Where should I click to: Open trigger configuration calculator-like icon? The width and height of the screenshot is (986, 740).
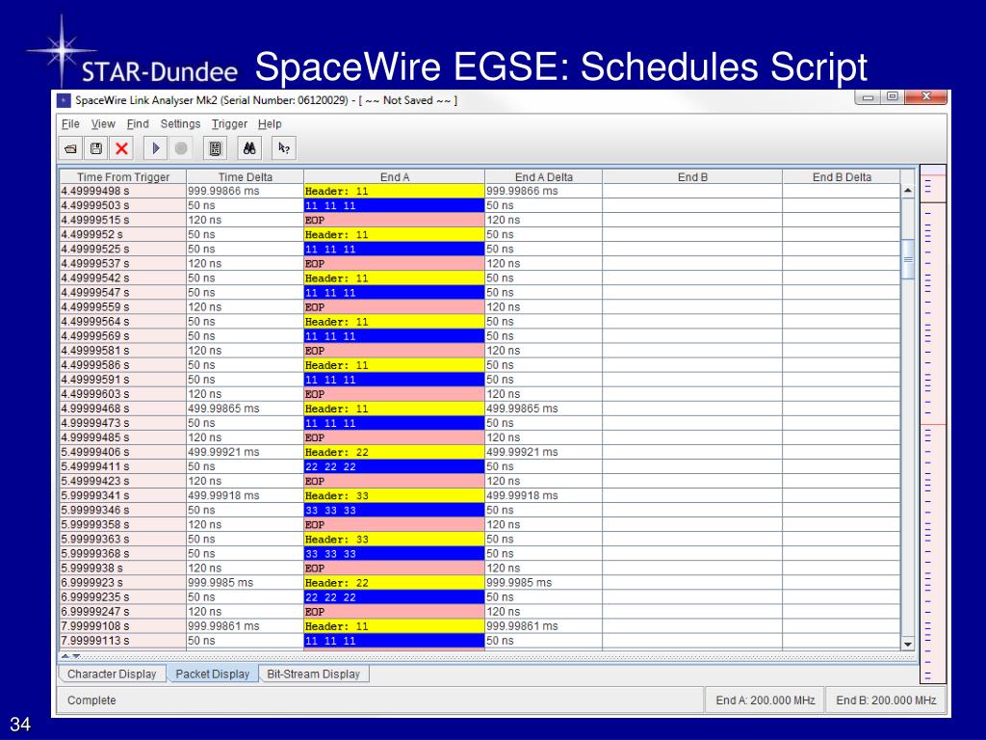tap(215, 148)
